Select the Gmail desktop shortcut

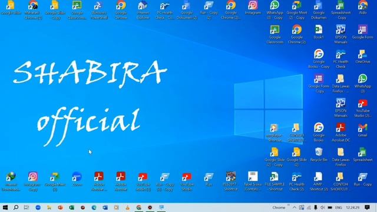[363, 130]
